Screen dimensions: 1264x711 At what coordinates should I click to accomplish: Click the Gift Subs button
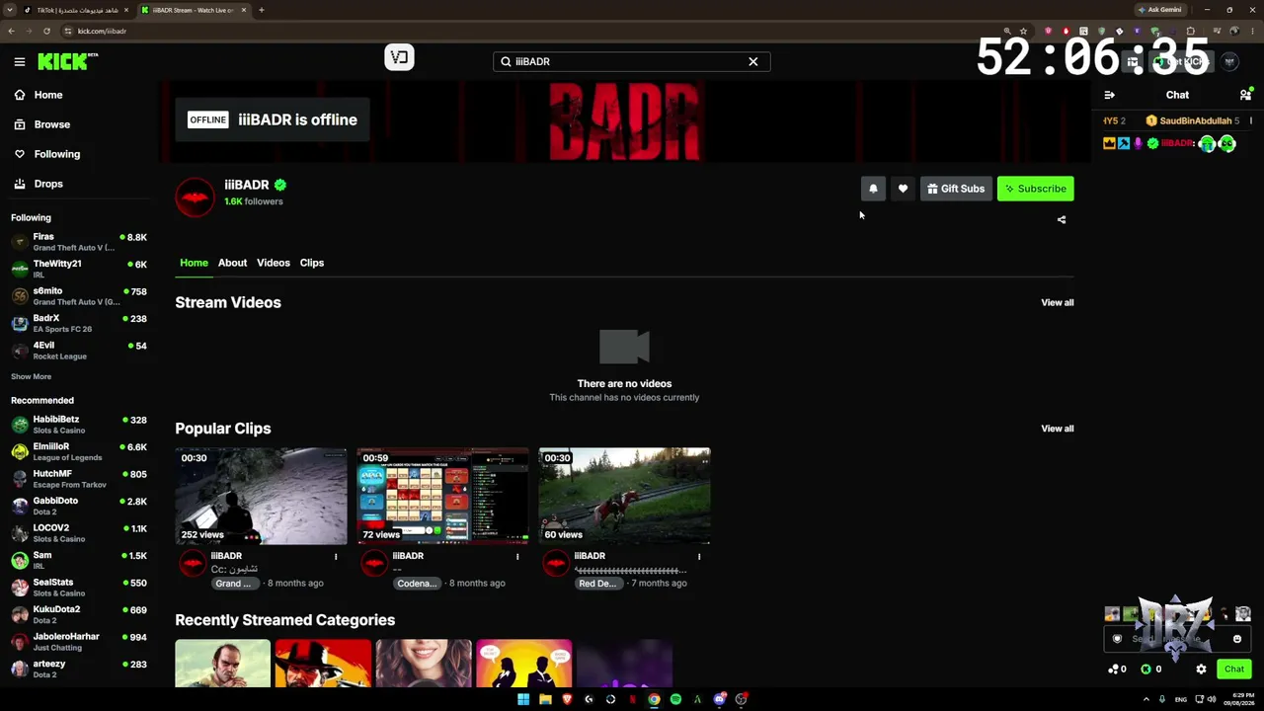click(x=956, y=189)
